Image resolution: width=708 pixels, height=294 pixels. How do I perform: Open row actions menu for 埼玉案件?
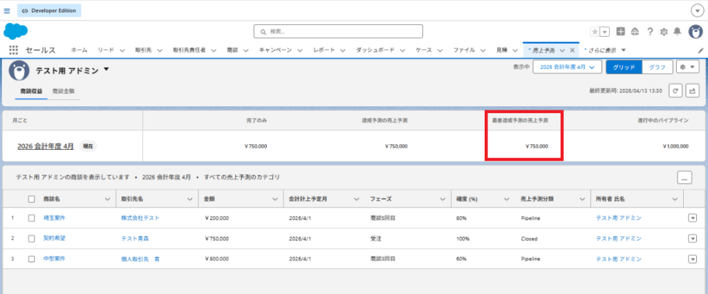(x=692, y=218)
